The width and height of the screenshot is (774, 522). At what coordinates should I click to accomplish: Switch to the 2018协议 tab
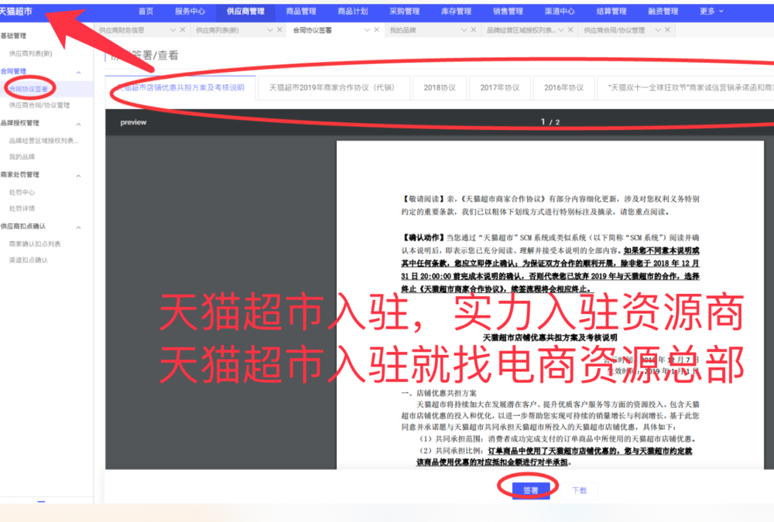pyautogui.click(x=440, y=87)
